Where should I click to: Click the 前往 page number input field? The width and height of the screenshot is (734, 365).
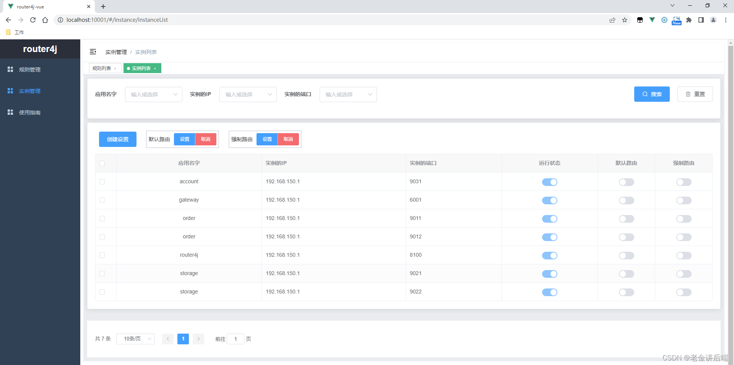[235, 339]
